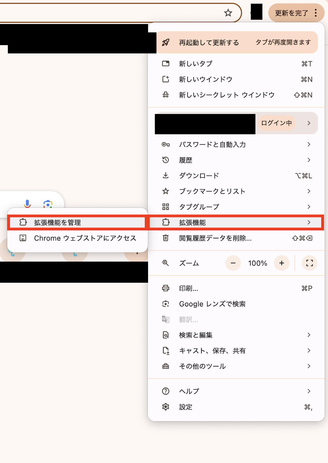This screenshot has height=463, width=328.
Task: Click the printer icon
Action: [165, 288]
